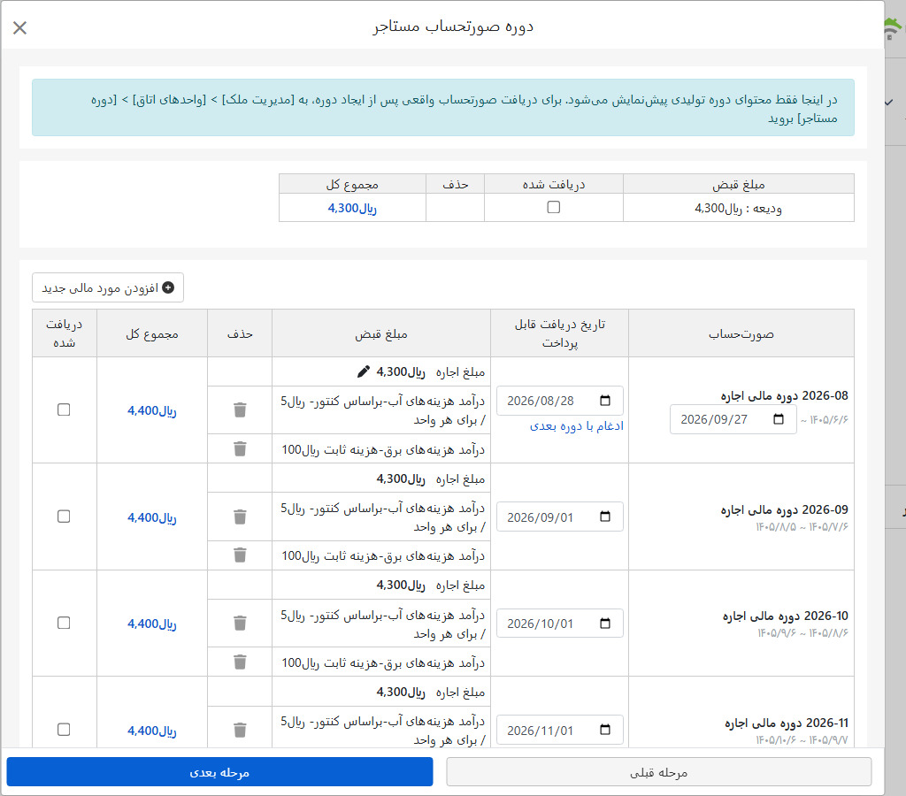Open calendar picker for the 2026/11/01 due date
Viewport: 906px width, 796px height.
click(605, 730)
